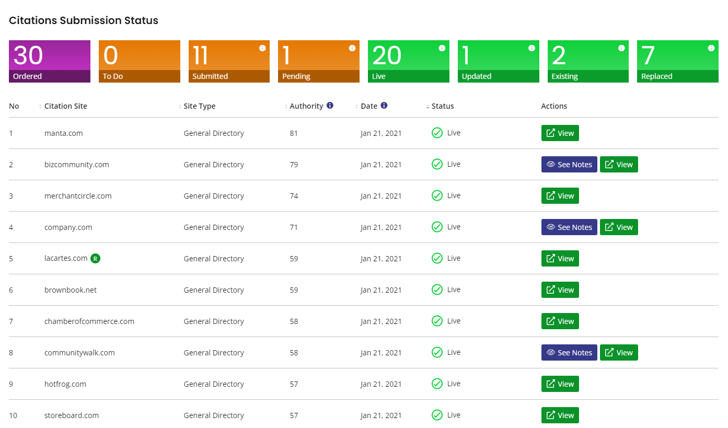Click the bizcommunity.com site name
728x428 pixels.
(x=77, y=165)
